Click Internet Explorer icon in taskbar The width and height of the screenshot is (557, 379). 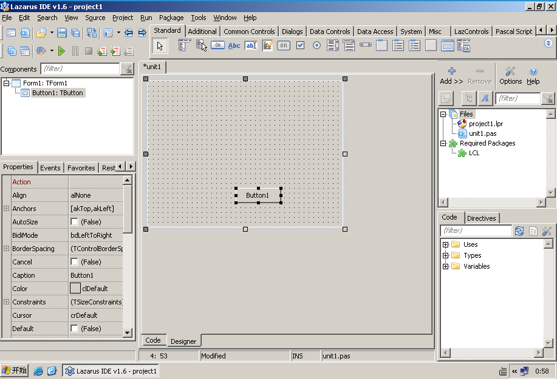tap(38, 371)
